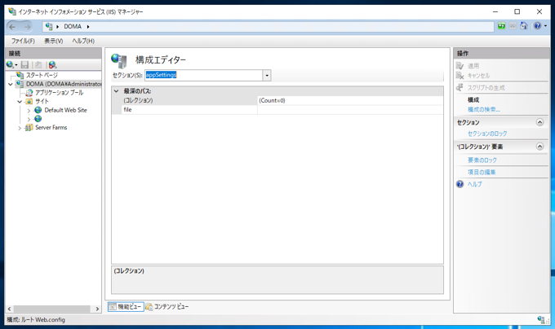
Task: Expand the unnamed site below Default Web Site
Action: (x=29, y=120)
